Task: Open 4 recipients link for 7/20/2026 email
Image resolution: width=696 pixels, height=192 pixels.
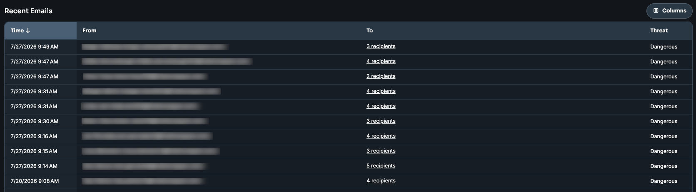Action: (x=381, y=181)
